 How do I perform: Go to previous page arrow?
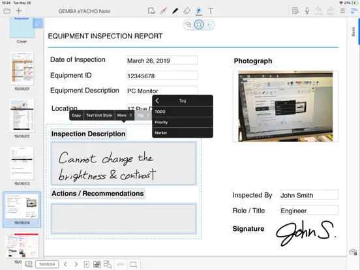point(65,264)
